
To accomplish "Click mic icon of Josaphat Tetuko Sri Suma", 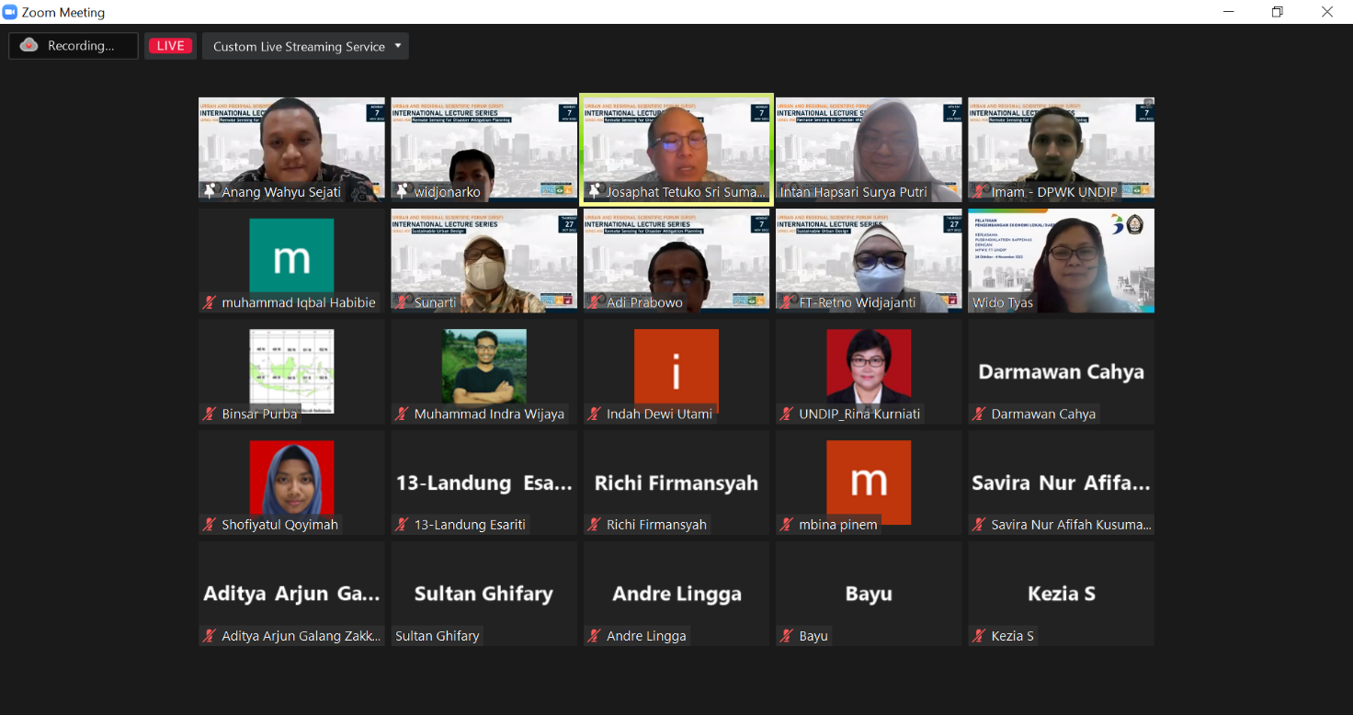I will tap(594, 192).
